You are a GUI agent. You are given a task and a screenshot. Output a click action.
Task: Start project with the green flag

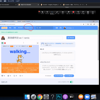[x=2, y=43]
